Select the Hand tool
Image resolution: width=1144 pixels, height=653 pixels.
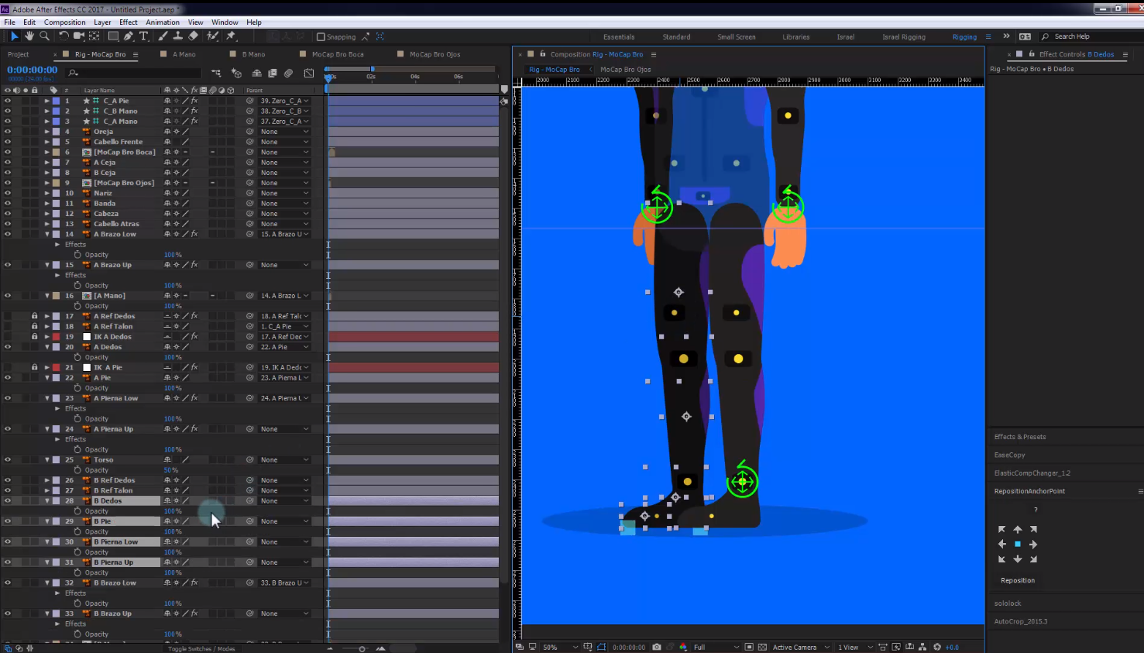[29, 36]
